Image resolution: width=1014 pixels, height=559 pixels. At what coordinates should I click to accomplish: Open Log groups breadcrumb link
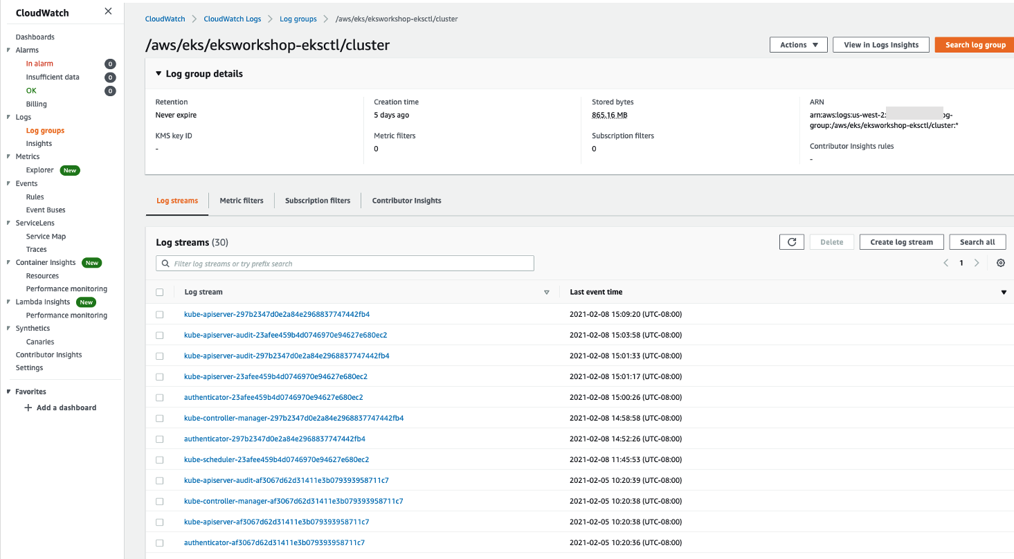(298, 19)
